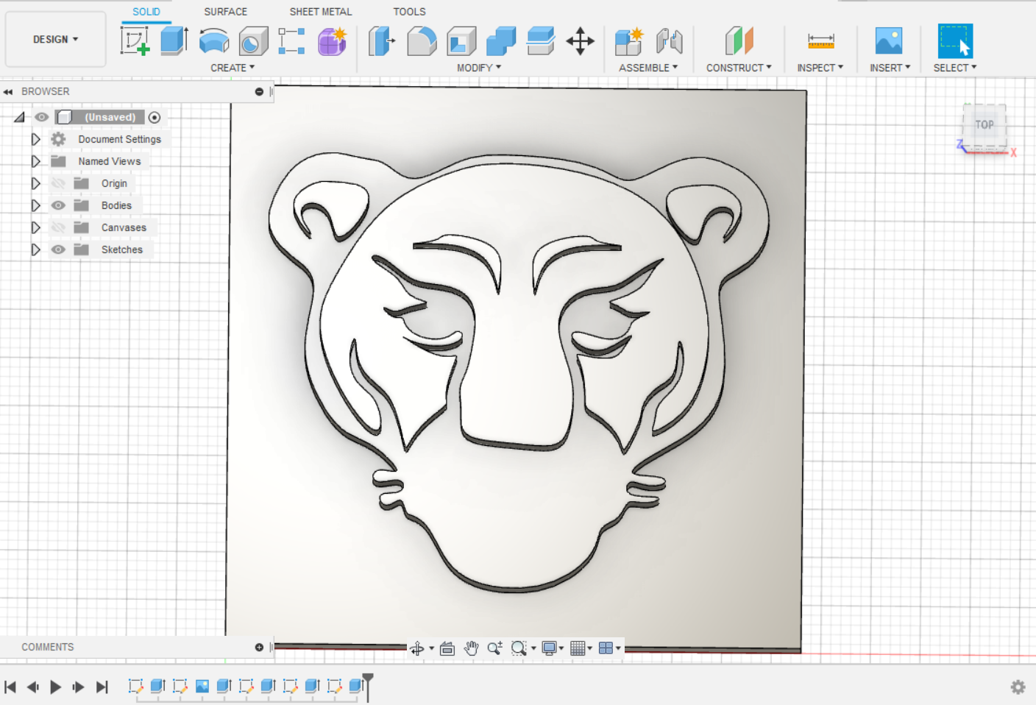Expand the Named Views node
The image size is (1036, 705).
point(35,161)
